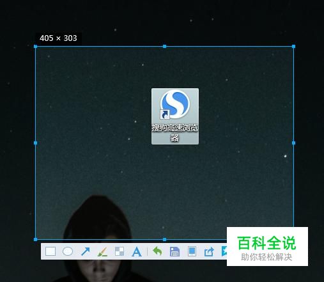Save screenshot using the floppy disk icon
The height and width of the screenshot is (282, 324).
click(x=174, y=251)
